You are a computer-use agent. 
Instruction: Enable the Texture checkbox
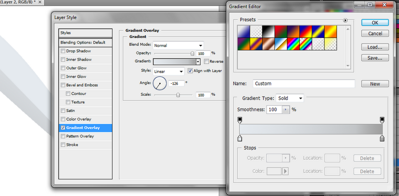click(x=68, y=102)
